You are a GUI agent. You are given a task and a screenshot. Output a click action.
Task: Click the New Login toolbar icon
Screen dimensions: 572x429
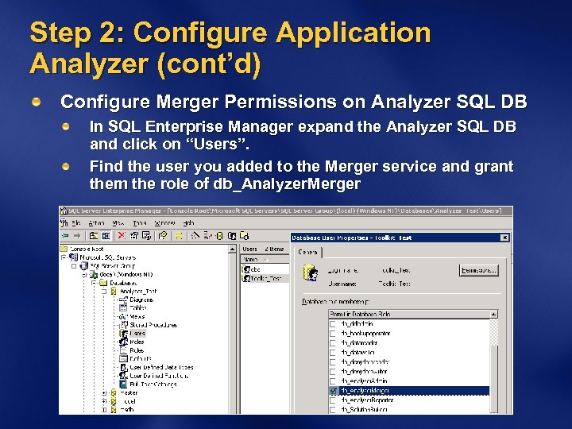pos(232,236)
